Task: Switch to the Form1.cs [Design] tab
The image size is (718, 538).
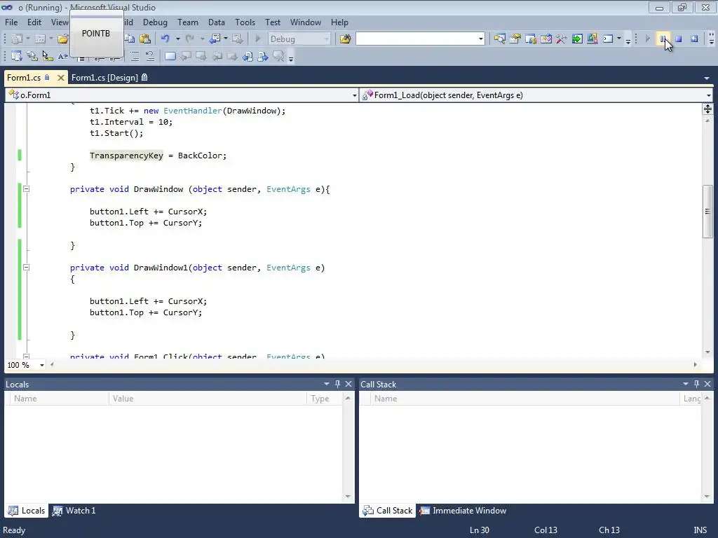Action: [x=109, y=78]
